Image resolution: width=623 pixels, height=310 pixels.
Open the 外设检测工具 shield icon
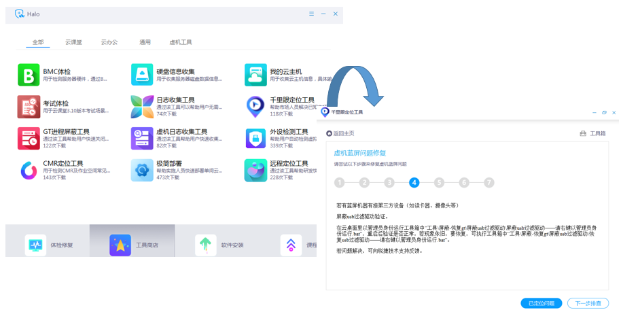pos(255,139)
